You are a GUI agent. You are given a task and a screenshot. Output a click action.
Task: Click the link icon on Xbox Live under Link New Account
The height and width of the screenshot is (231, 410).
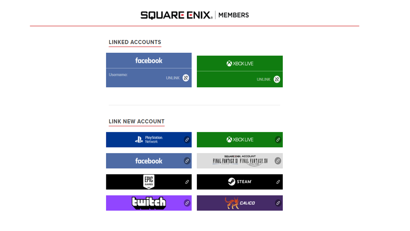278,140
